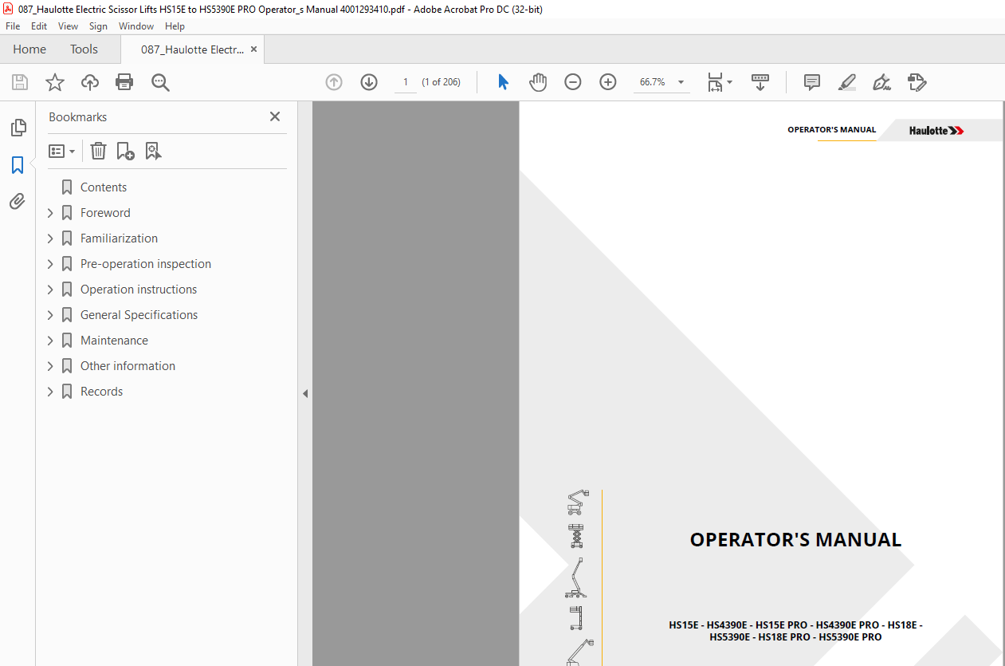Add new bookmark icon

(x=125, y=151)
